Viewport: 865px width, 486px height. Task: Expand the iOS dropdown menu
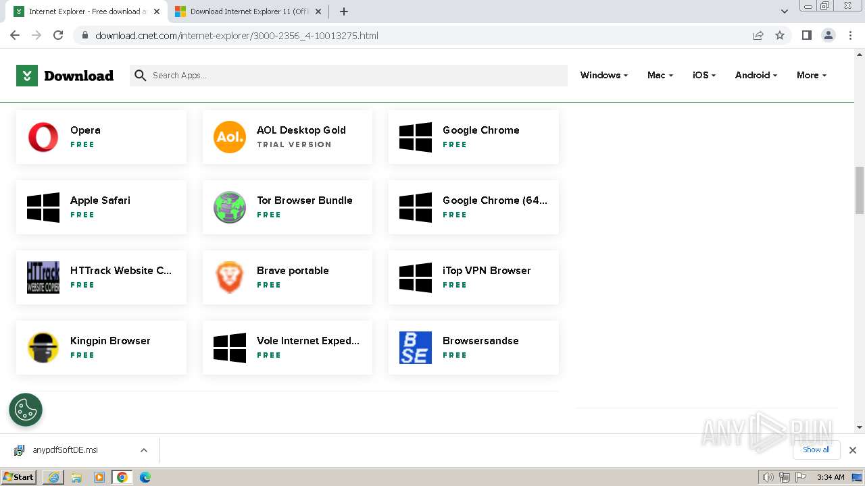click(703, 75)
